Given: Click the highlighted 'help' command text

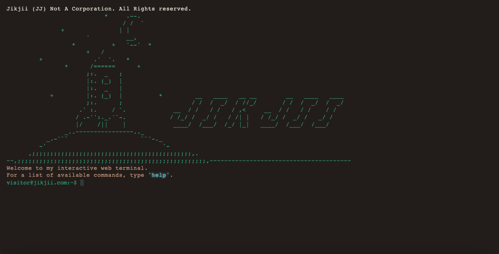Looking at the screenshot, I should 159,175.
